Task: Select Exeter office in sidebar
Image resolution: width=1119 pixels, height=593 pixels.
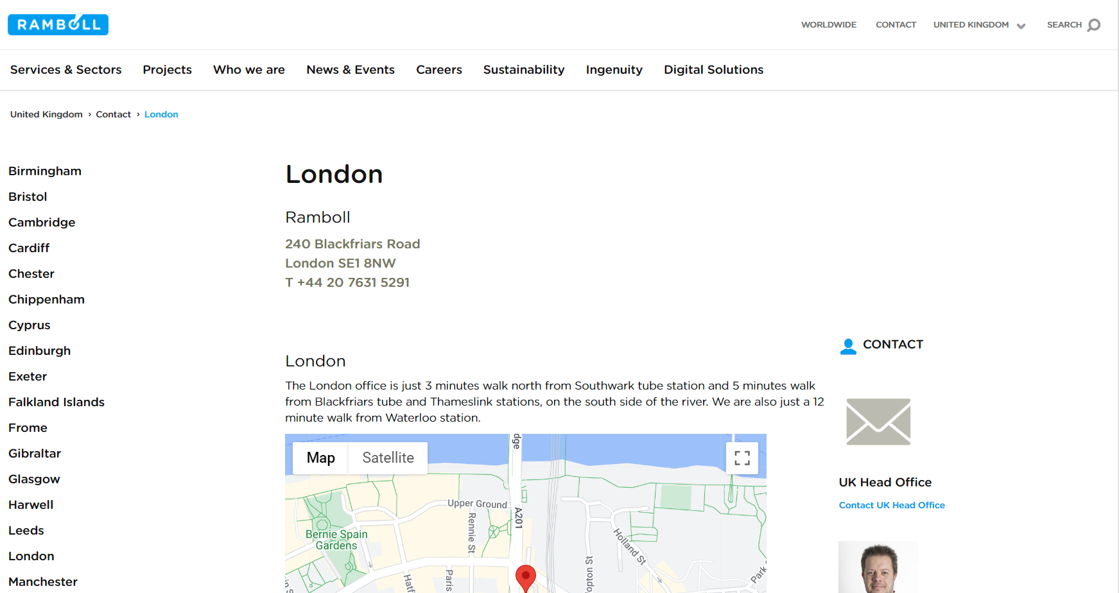Action: (x=28, y=377)
